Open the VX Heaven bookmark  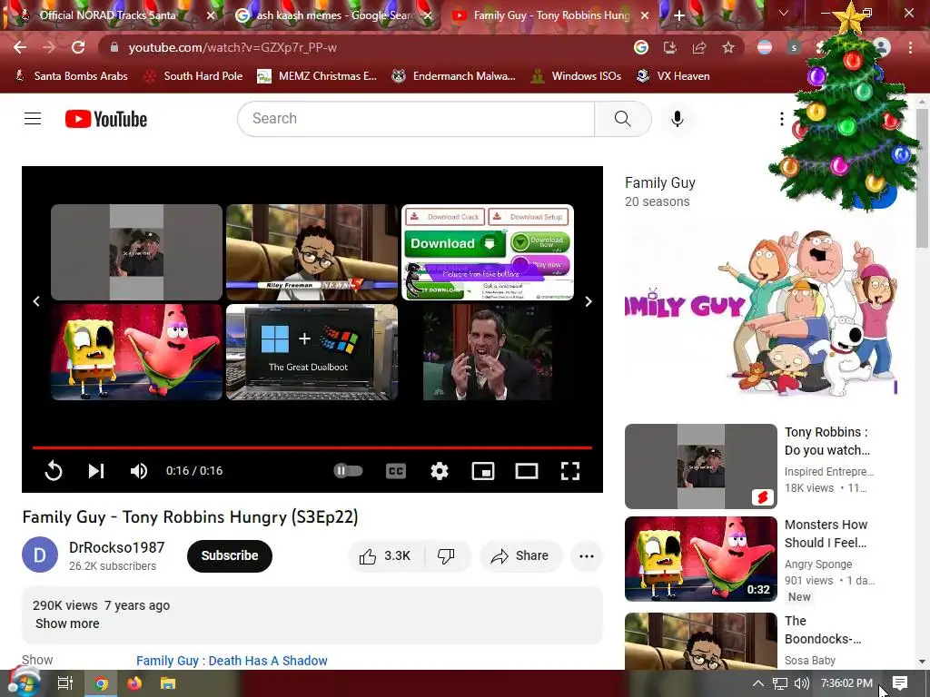click(673, 76)
